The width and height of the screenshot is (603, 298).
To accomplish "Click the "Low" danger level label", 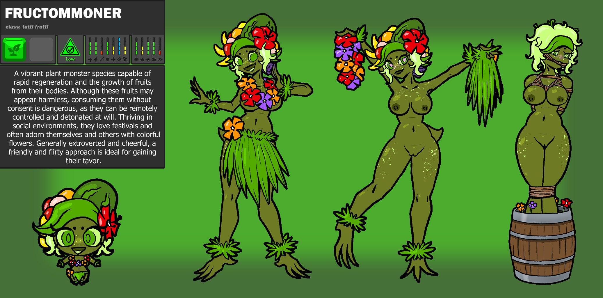I will 70,59.
